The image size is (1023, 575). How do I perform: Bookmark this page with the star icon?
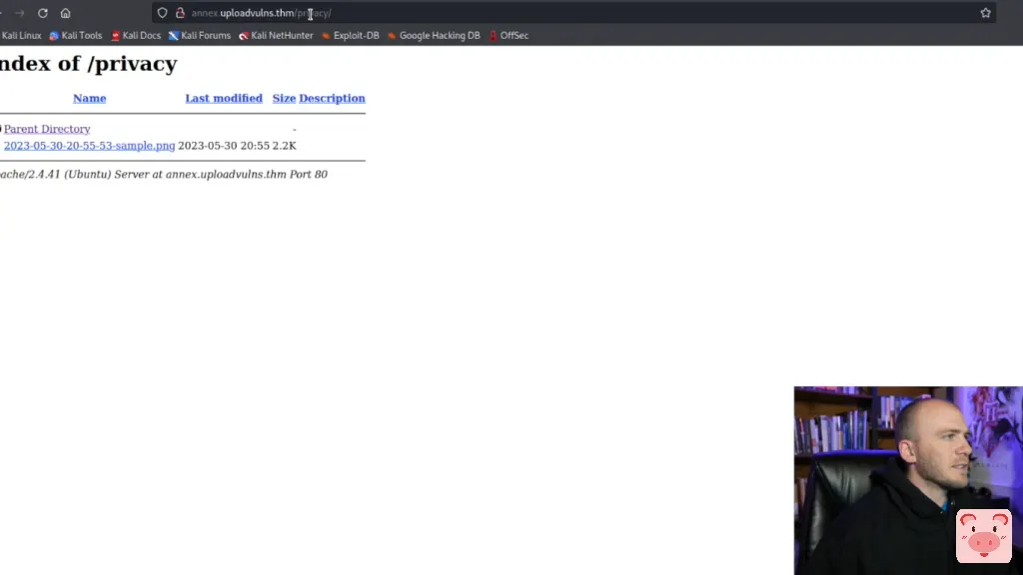click(x=985, y=13)
